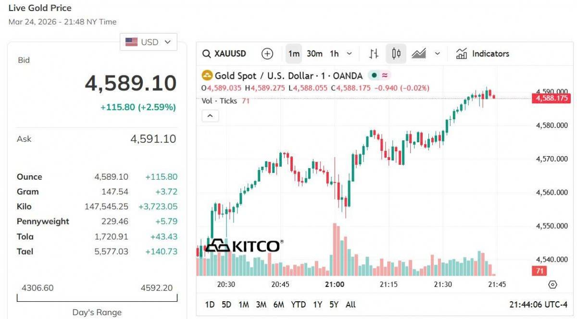Image resolution: width=577 pixels, height=319 pixels.
Task: Click the add/compare symbol plus icon
Action: pyautogui.click(x=267, y=54)
